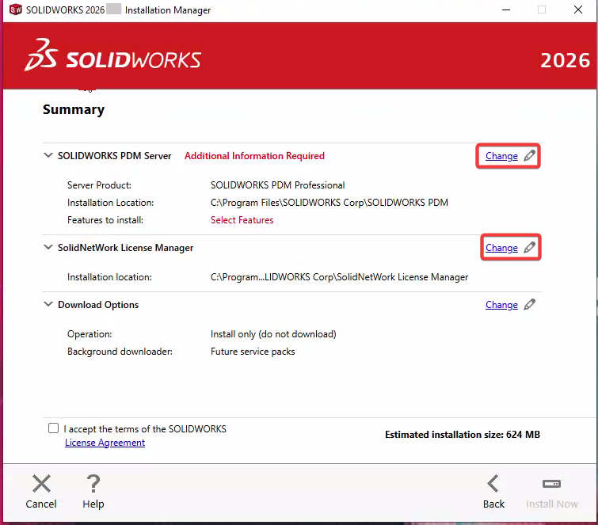
Task: Click the SOLIDWORKS logo in red banner
Action: click(113, 55)
